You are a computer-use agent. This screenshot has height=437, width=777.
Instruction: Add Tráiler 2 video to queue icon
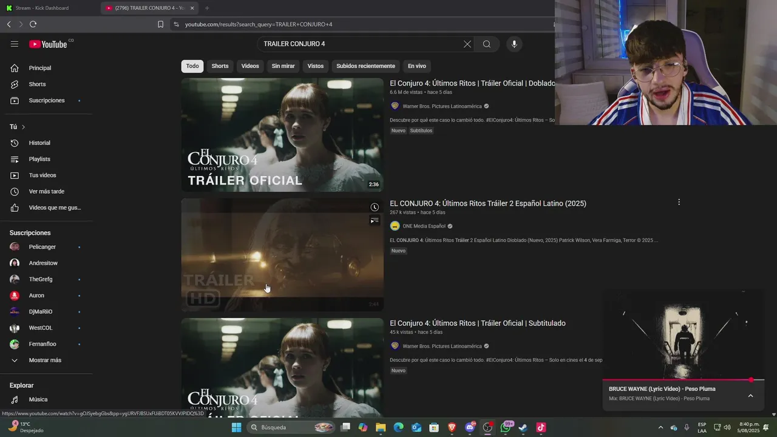point(375,220)
